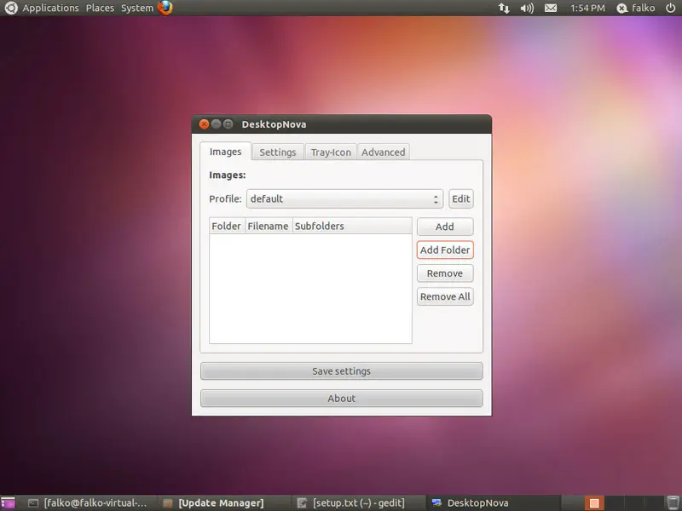This screenshot has height=511, width=682.
Task: Click the Add Folder button
Action: coord(445,250)
